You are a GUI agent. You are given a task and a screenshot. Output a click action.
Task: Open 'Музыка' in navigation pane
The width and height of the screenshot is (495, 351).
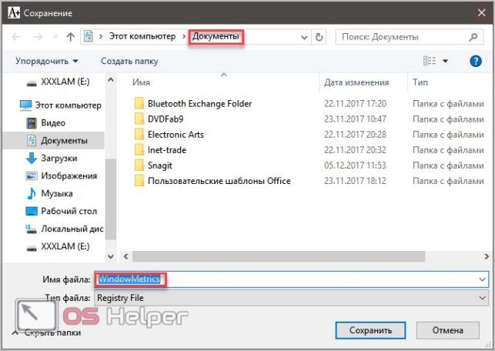click(x=50, y=193)
